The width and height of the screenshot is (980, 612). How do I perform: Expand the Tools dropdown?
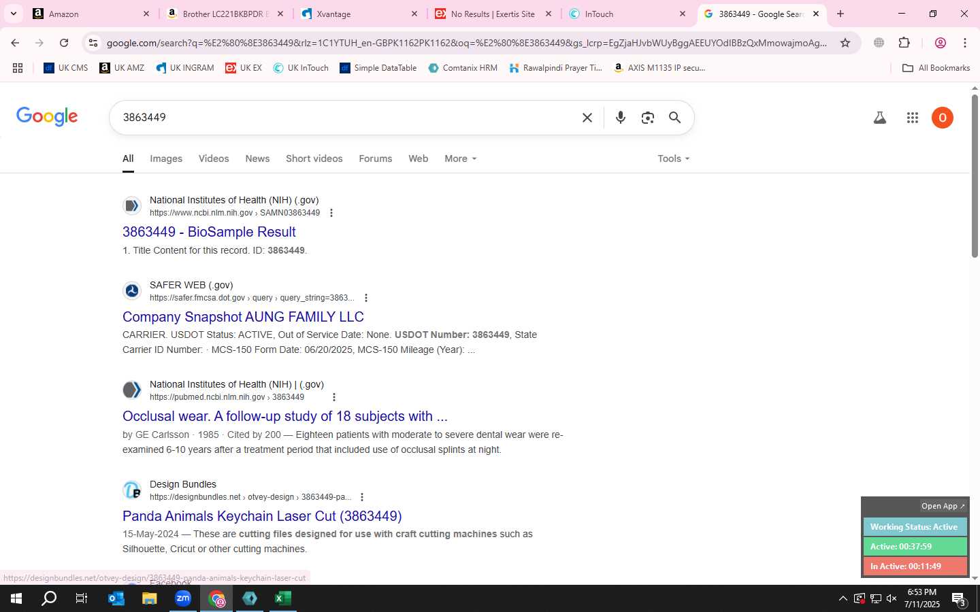[674, 158]
